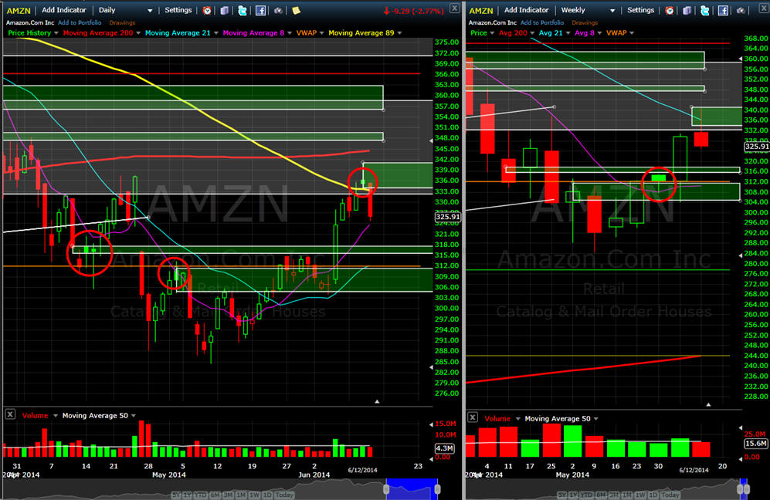Select Today range in Weekly chart
Screen dimensions: 770x500
(670, 495)
